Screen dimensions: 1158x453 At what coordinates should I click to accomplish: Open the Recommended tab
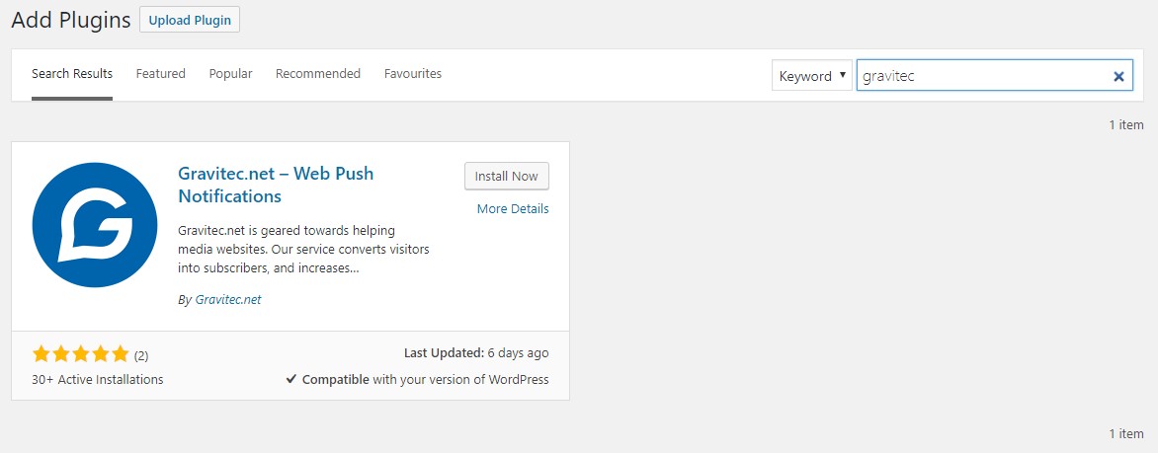tap(317, 74)
